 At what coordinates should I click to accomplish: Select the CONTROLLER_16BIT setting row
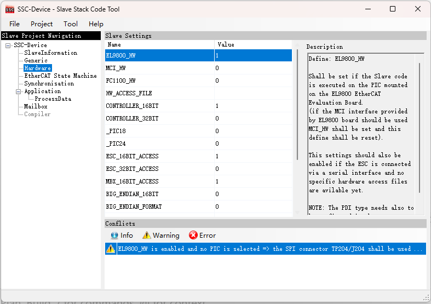198,106
